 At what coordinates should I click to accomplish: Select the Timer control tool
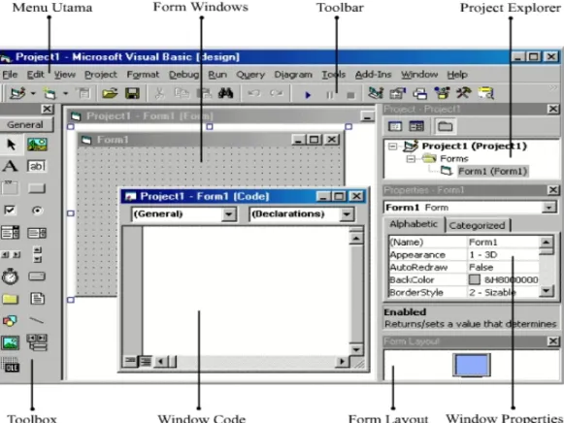[10, 277]
